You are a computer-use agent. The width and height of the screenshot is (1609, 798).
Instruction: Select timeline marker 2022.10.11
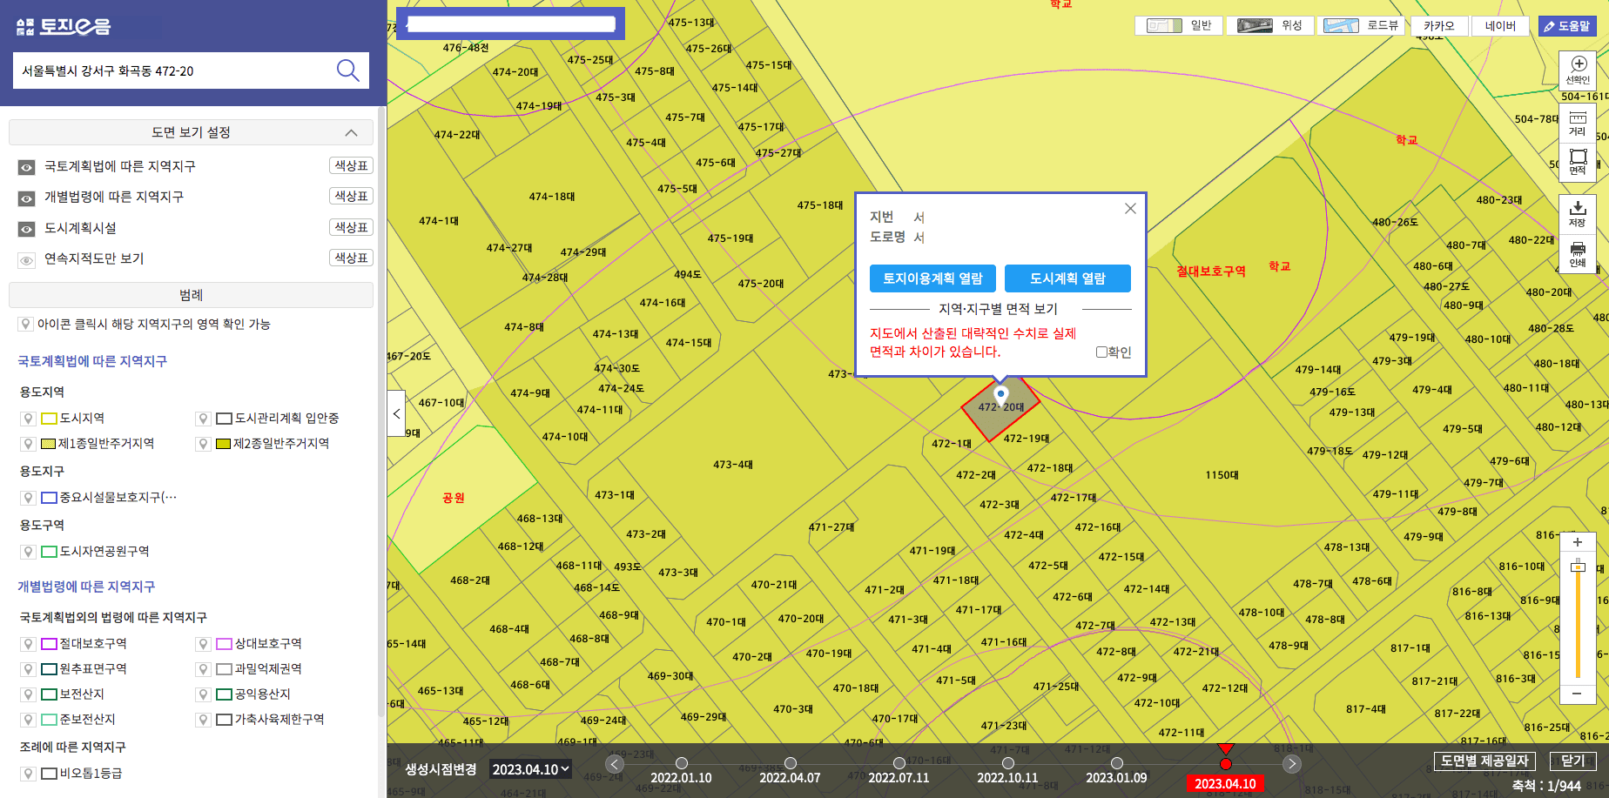click(x=1008, y=763)
